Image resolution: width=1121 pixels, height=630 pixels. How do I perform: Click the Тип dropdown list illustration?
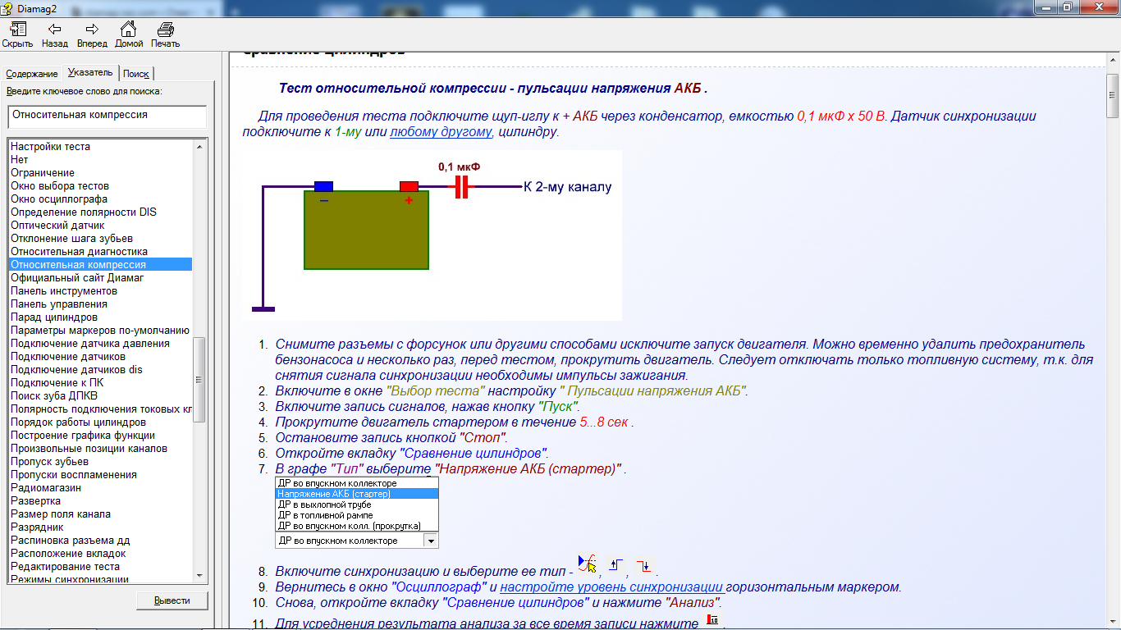click(357, 513)
